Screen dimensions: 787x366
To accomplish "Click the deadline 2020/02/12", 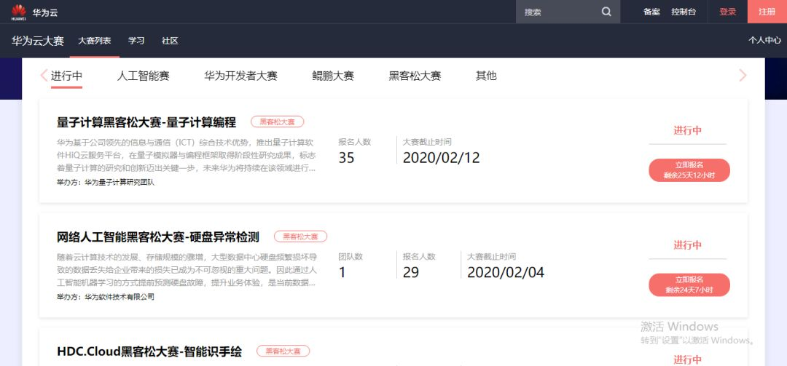I will pos(441,158).
